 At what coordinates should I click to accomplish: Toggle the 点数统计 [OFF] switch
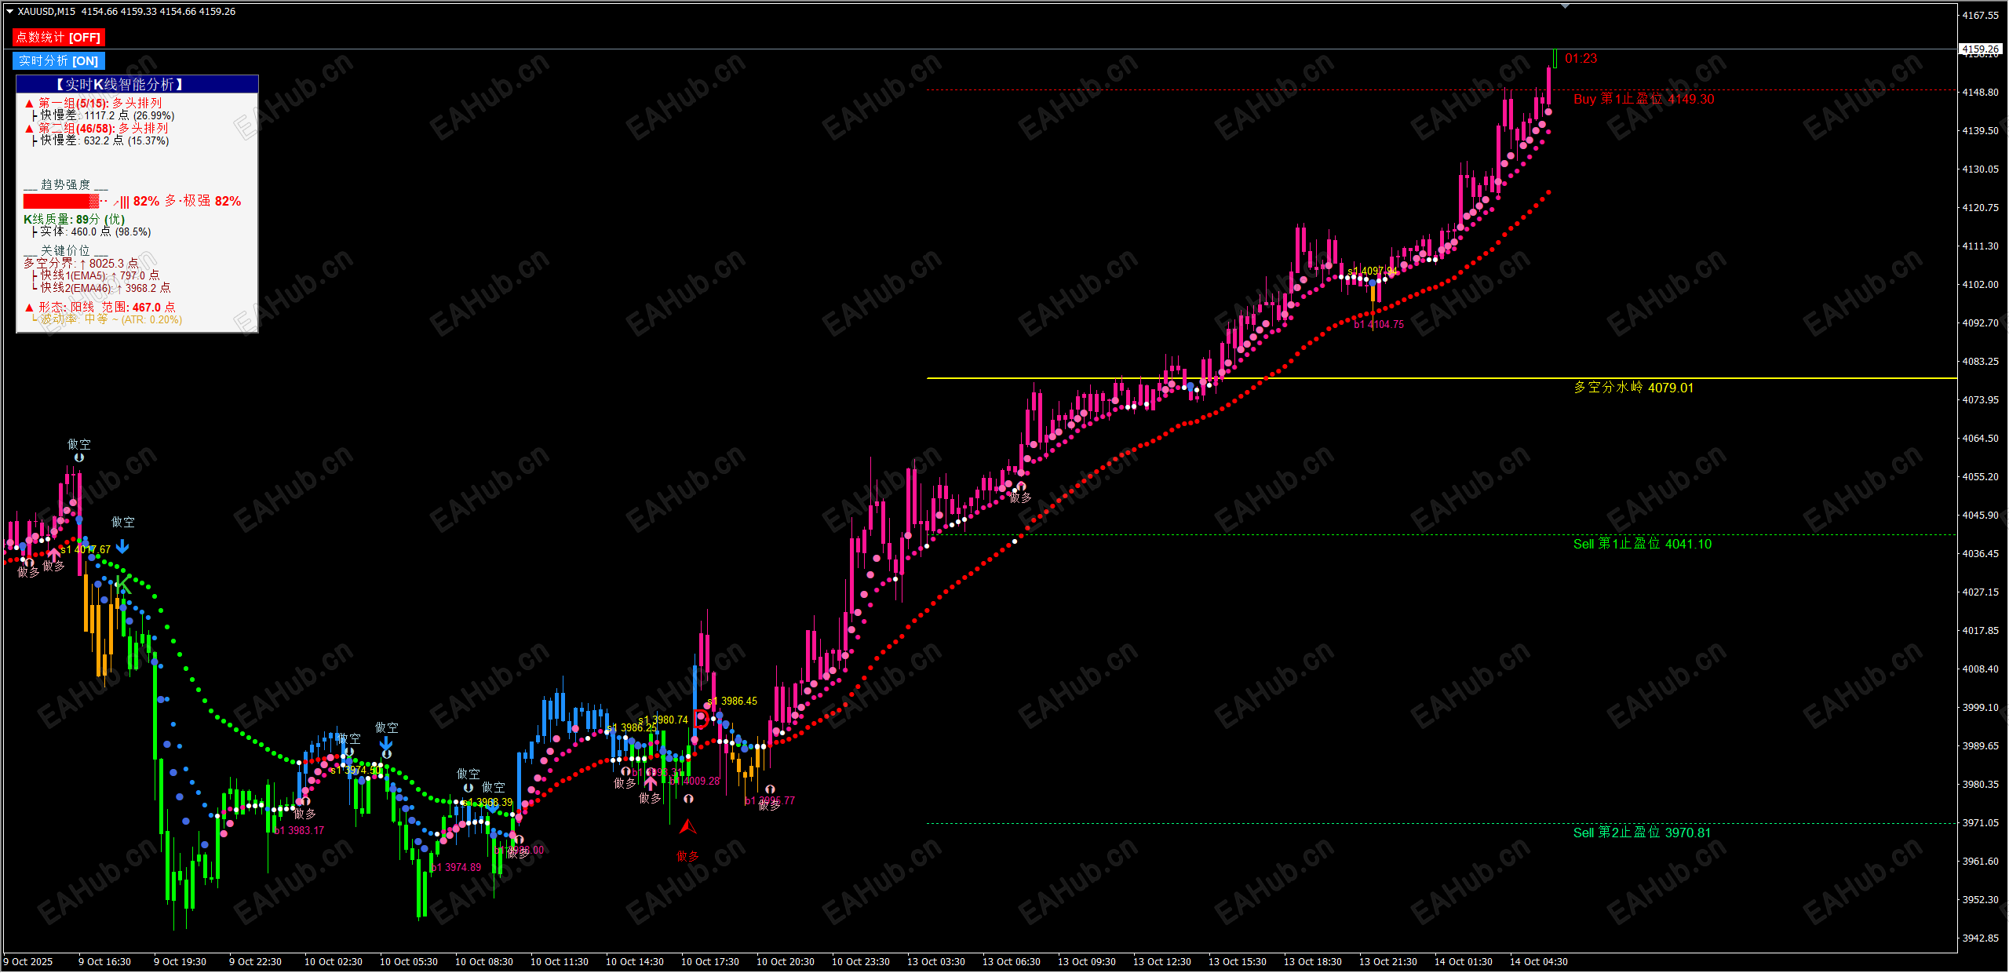pyautogui.click(x=58, y=38)
